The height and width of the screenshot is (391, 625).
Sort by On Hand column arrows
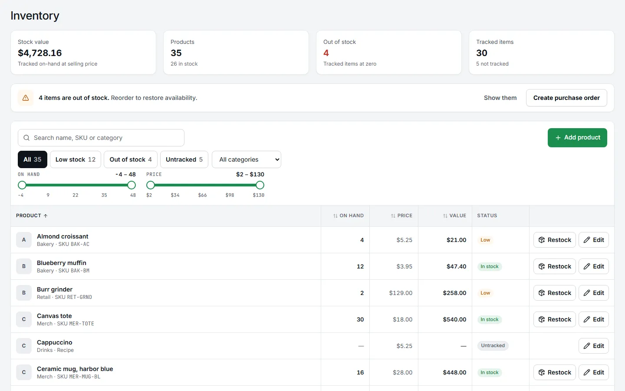335,216
